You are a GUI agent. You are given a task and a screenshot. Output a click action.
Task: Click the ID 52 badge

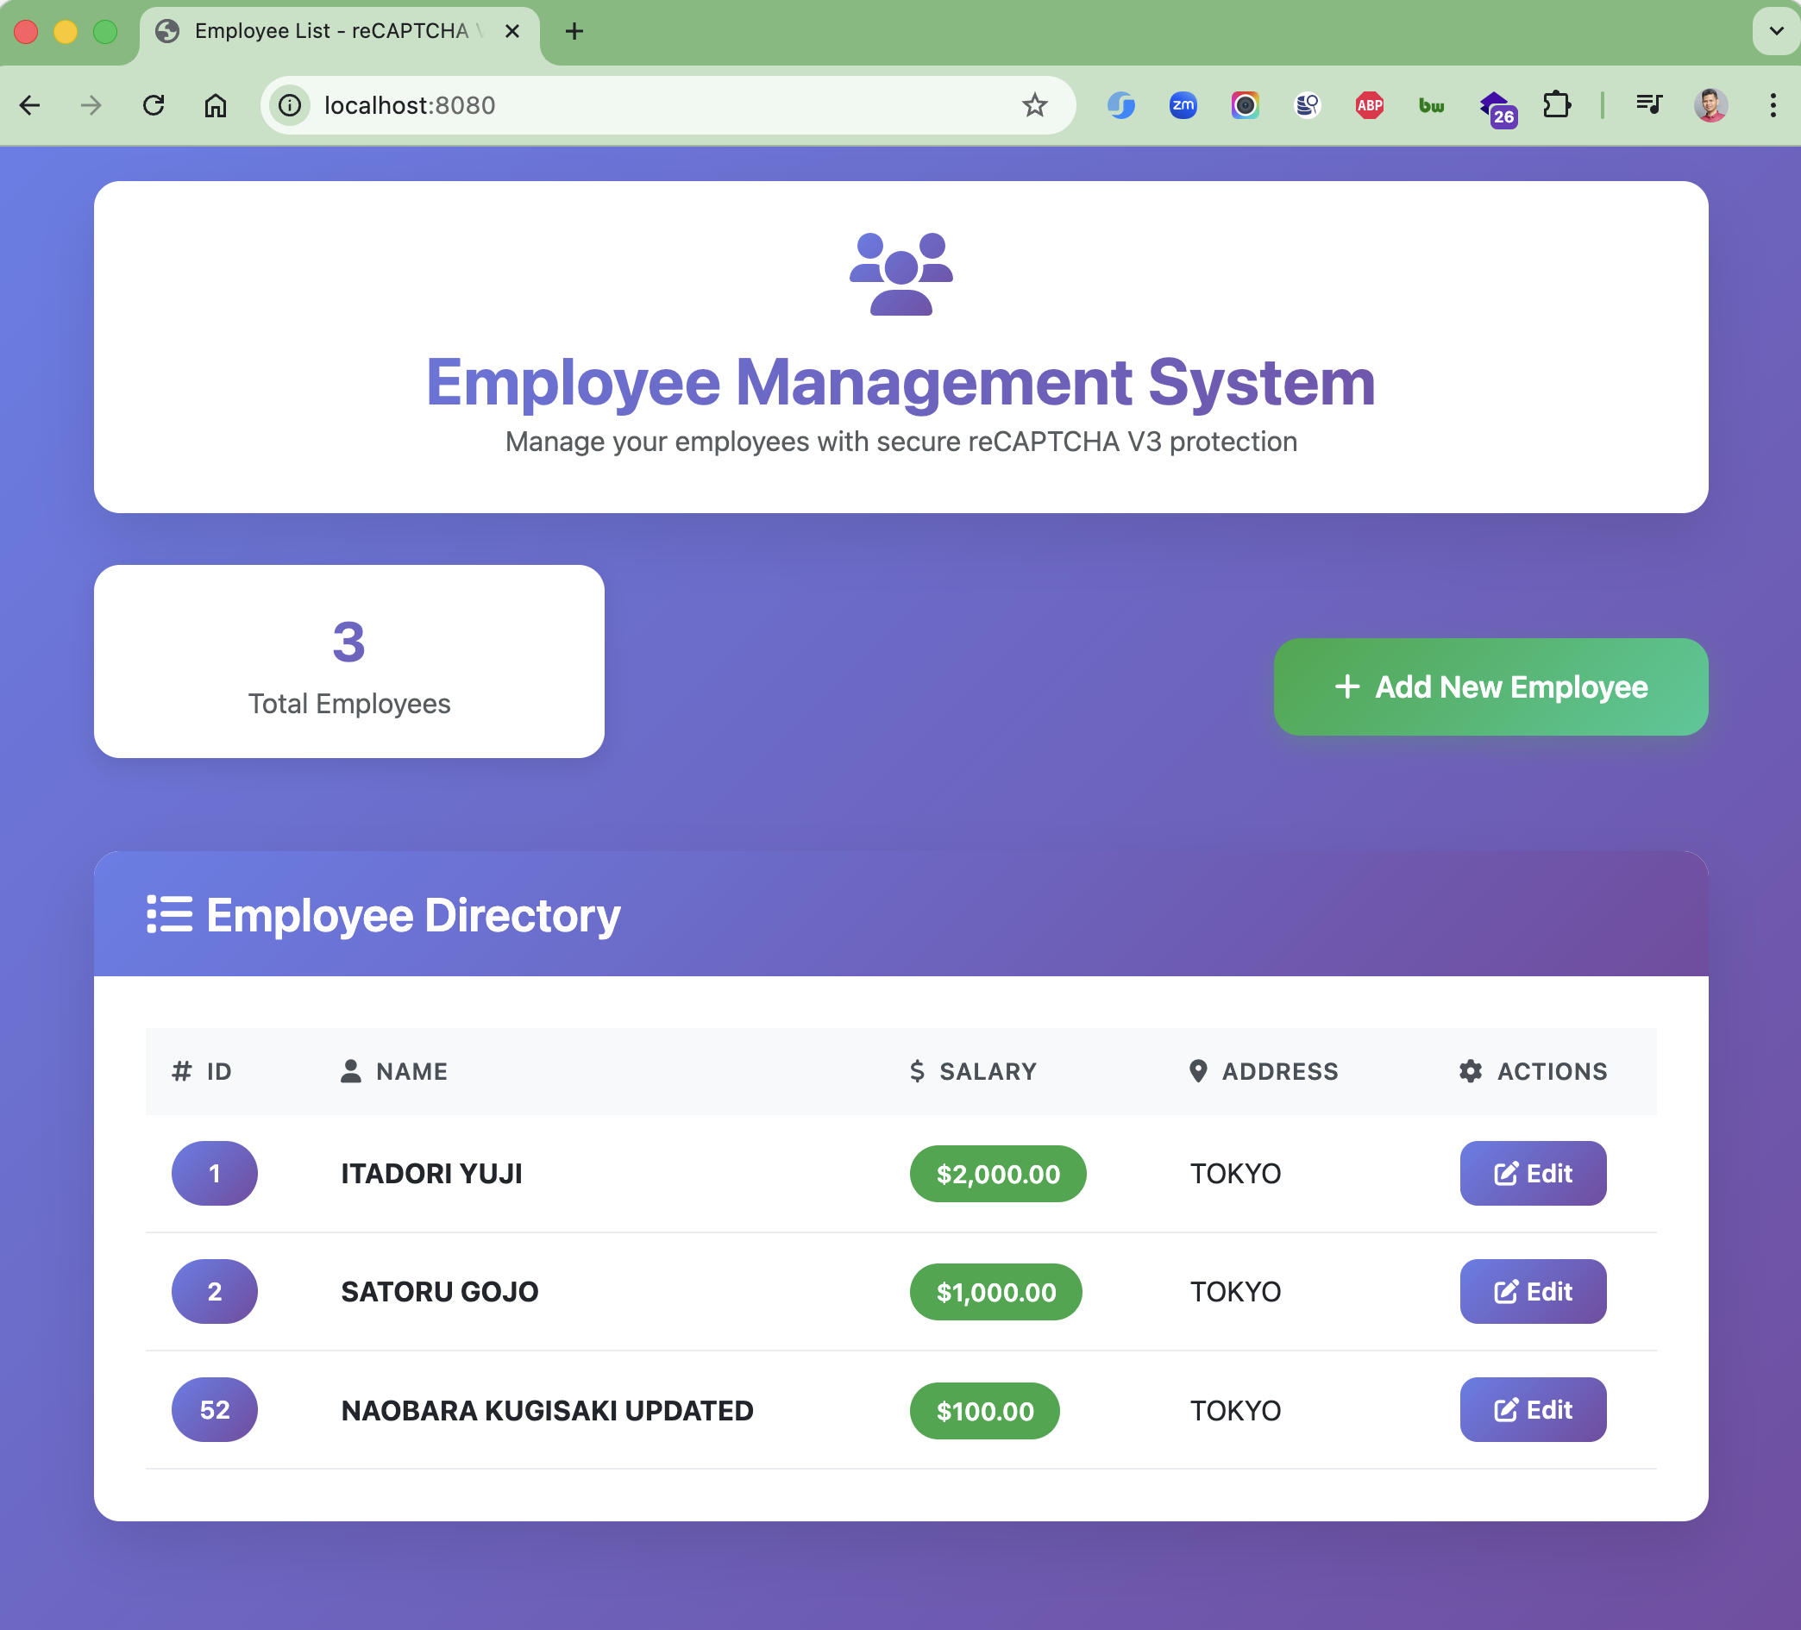215,1409
